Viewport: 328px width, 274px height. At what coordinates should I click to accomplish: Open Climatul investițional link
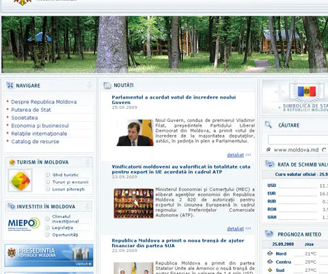pyautogui.click(x=66, y=219)
